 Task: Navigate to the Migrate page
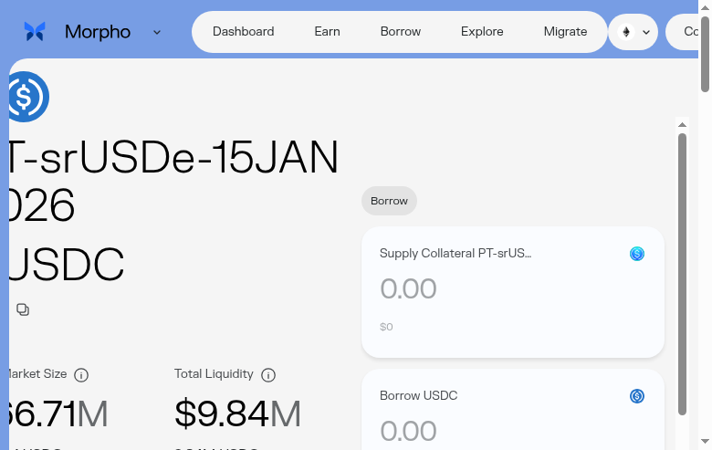pos(565,32)
